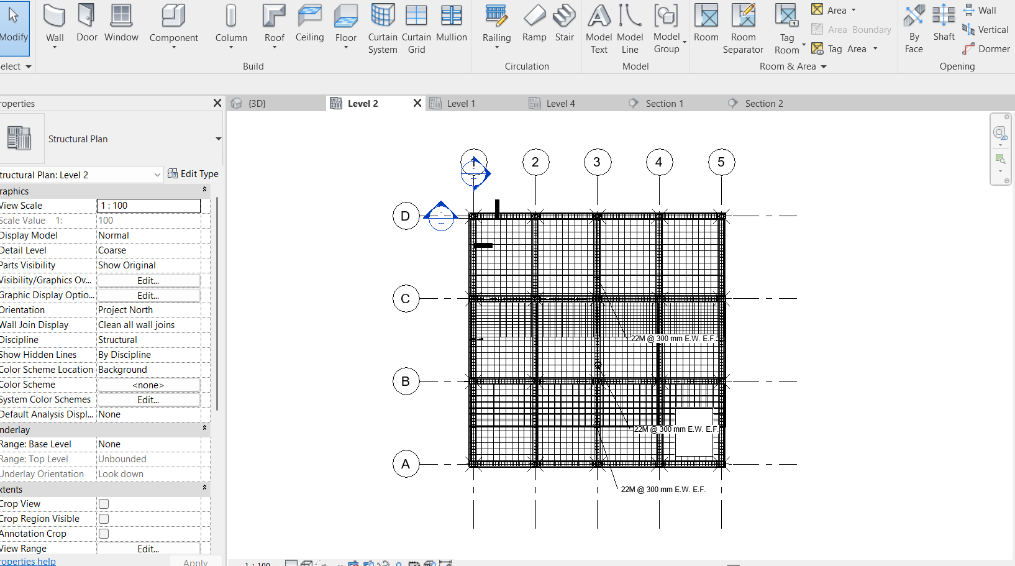Enable Annotation Crop
Image resolution: width=1015 pixels, height=566 pixels.
pos(103,533)
